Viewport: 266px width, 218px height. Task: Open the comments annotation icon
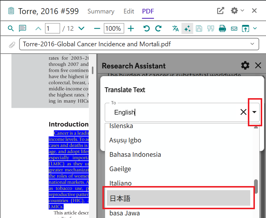(23, 28)
